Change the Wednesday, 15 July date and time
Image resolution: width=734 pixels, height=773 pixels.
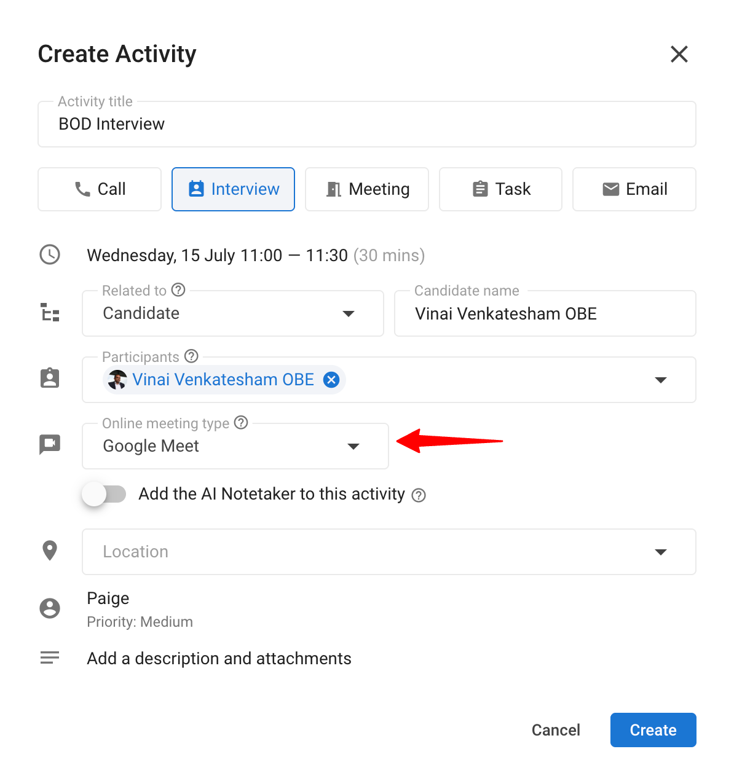[x=256, y=255]
